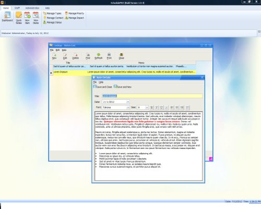Toggle Underline formatting in Note Details
This screenshot has width=261, height=209.
click(x=161, y=108)
